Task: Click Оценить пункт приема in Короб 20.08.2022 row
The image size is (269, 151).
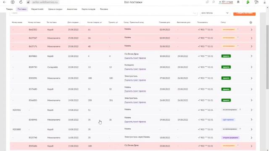Action: (135, 91)
